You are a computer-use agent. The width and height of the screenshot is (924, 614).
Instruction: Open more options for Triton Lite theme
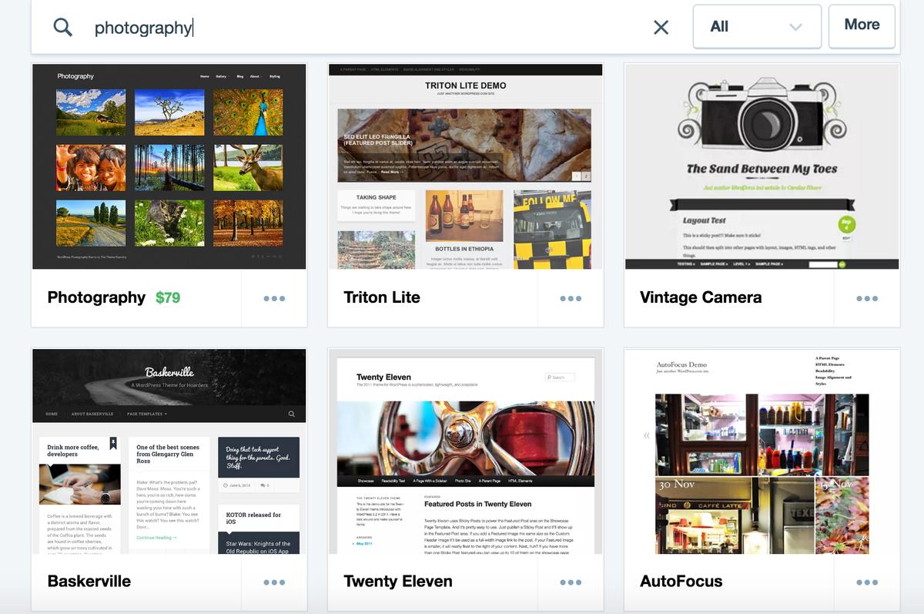click(x=571, y=299)
